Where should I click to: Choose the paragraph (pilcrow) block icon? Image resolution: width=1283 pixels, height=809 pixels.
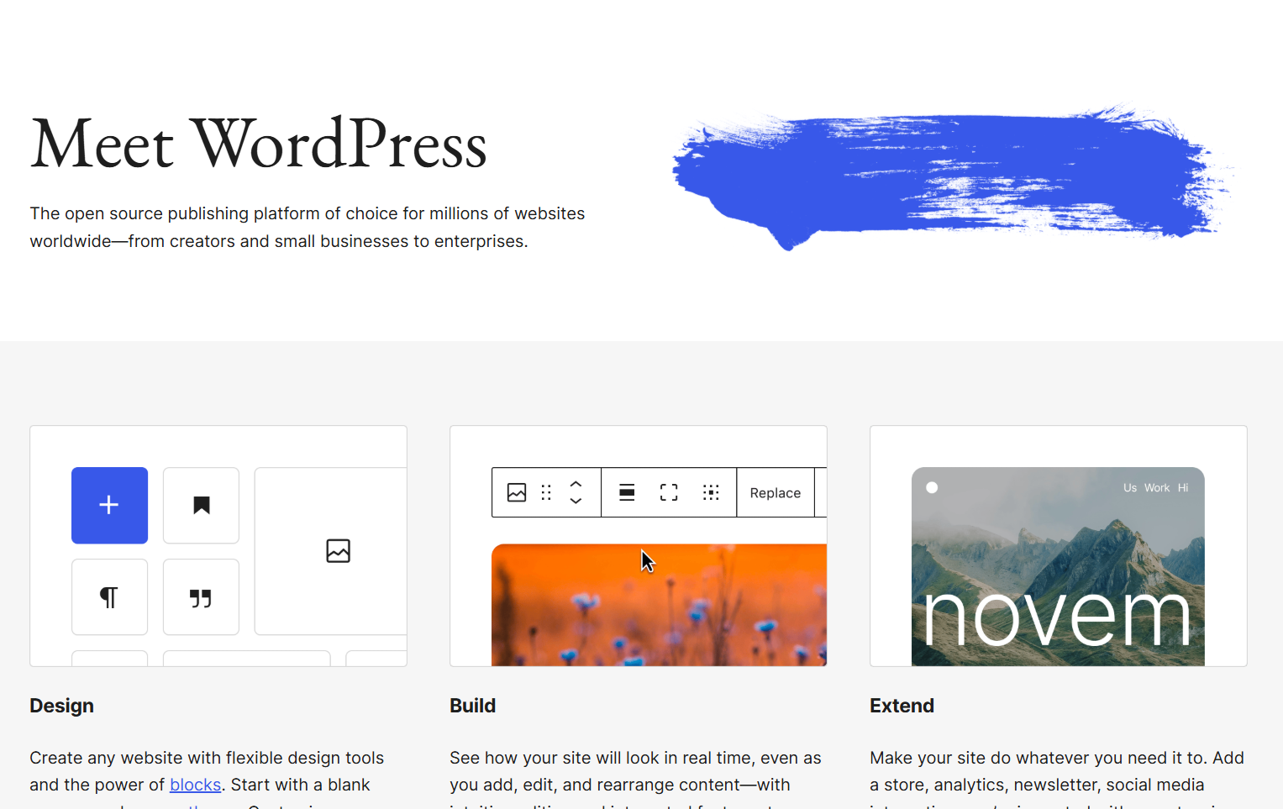tap(109, 597)
